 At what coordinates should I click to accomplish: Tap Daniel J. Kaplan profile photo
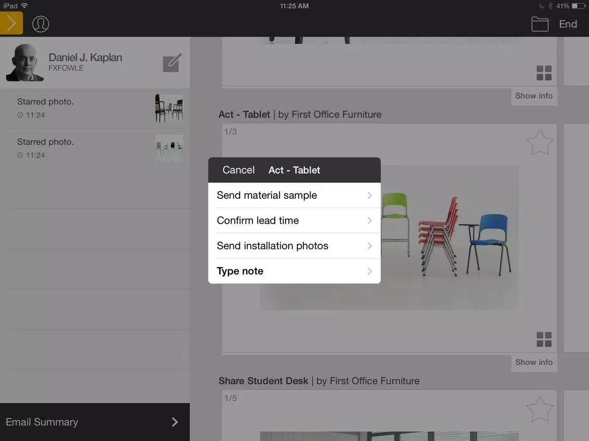point(25,63)
